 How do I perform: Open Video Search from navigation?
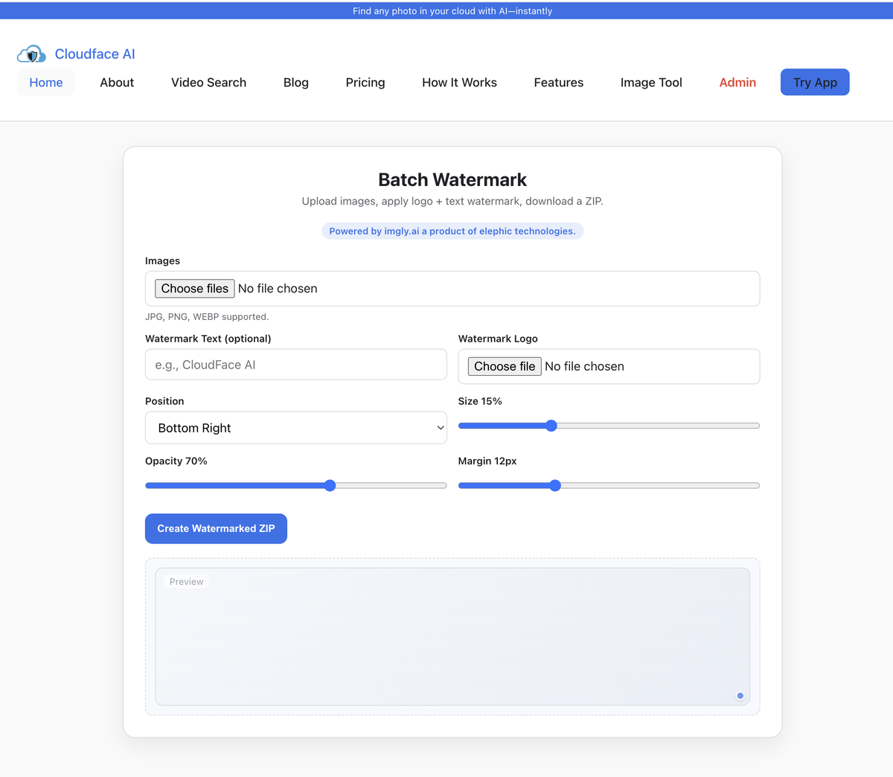click(208, 83)
